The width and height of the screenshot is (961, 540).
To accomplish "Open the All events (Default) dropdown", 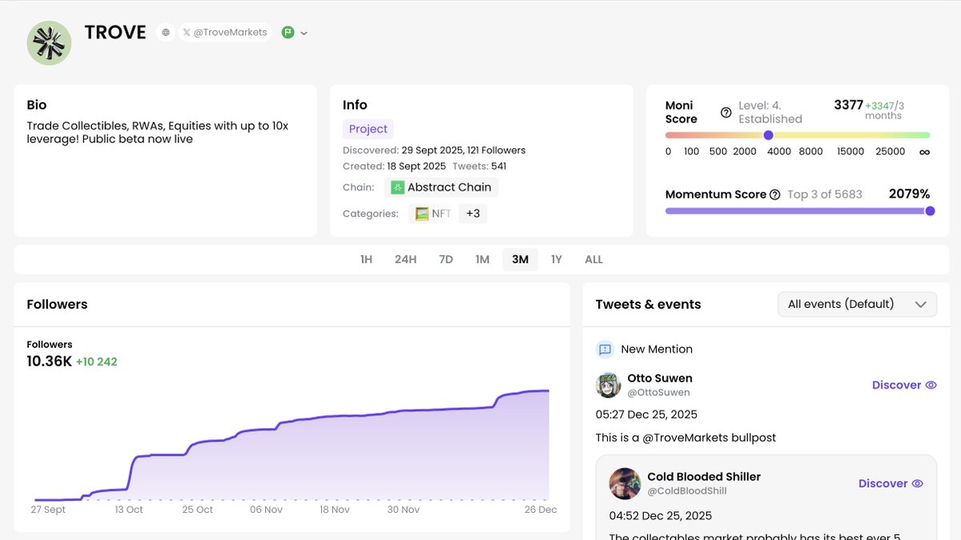I will click(858, 304).
